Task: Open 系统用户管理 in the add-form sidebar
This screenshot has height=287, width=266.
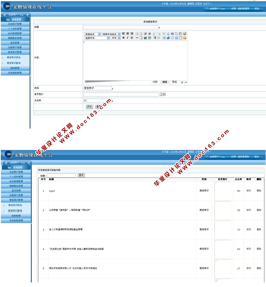Action: point(15,24)
